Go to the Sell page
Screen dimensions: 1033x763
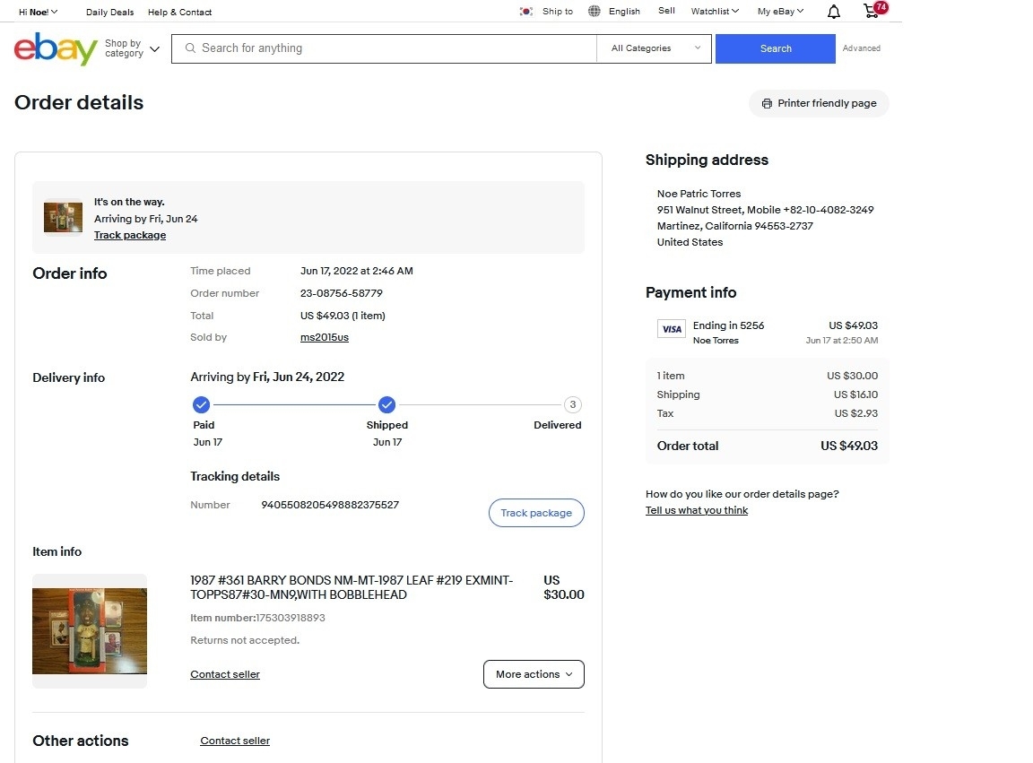666,11
